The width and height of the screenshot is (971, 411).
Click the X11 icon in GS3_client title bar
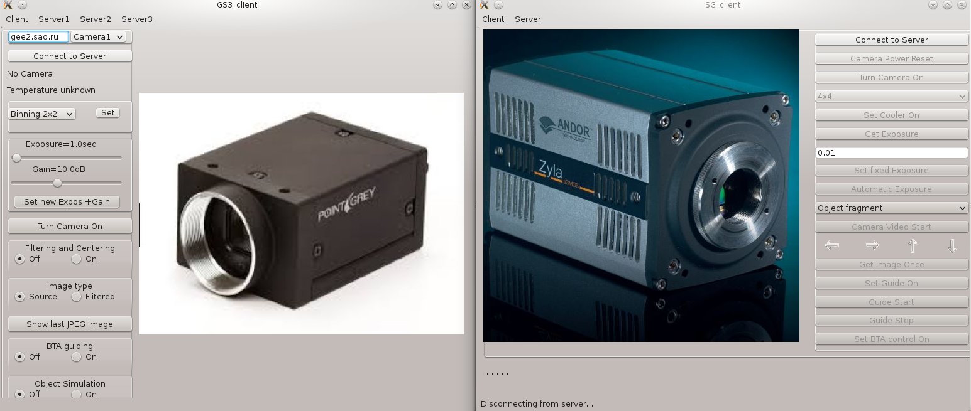[8, 5]
